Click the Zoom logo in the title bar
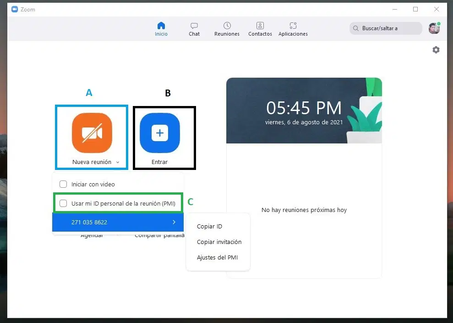The image size is (453, 323). coord(15,9)
